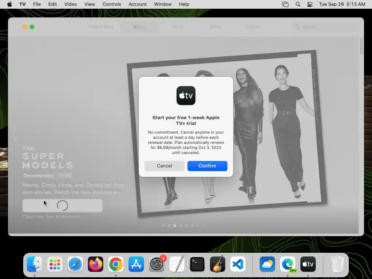This screenshot has height=279, width=372.
Task: Click the search magnifier icon
Action: click(297, 27)
